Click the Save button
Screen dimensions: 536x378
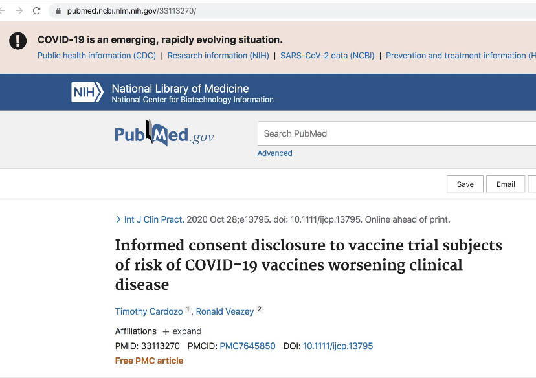465,184
